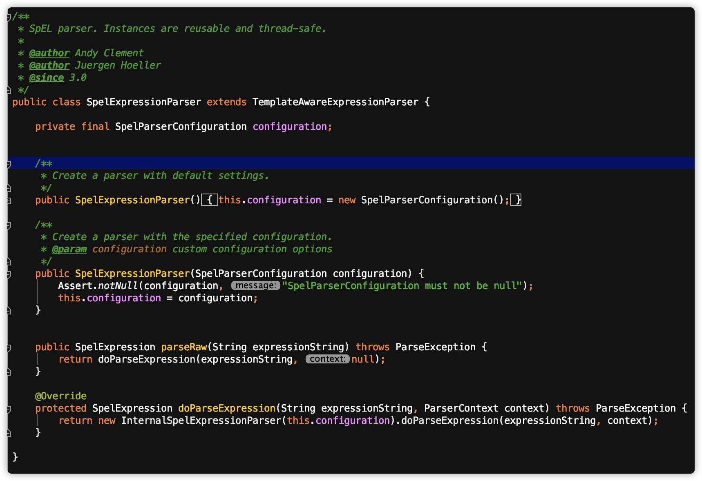
Task: Click the 'configuration;' field name in the private declaration
Action: pos(293,127)
